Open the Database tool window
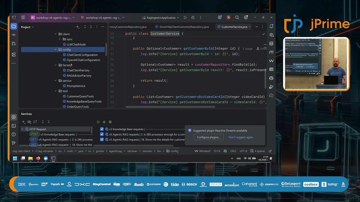Screen dimensions: 360x202 pos(271,43)
